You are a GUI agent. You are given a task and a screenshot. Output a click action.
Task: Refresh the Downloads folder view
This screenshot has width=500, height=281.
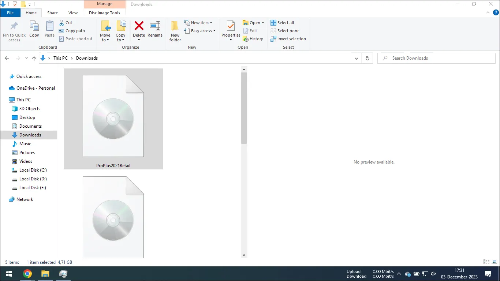click(x=367, y=58)
